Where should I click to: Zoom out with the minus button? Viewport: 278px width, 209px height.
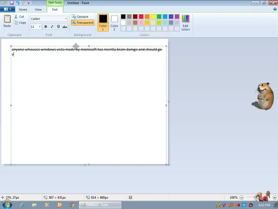tap(241, 198)
